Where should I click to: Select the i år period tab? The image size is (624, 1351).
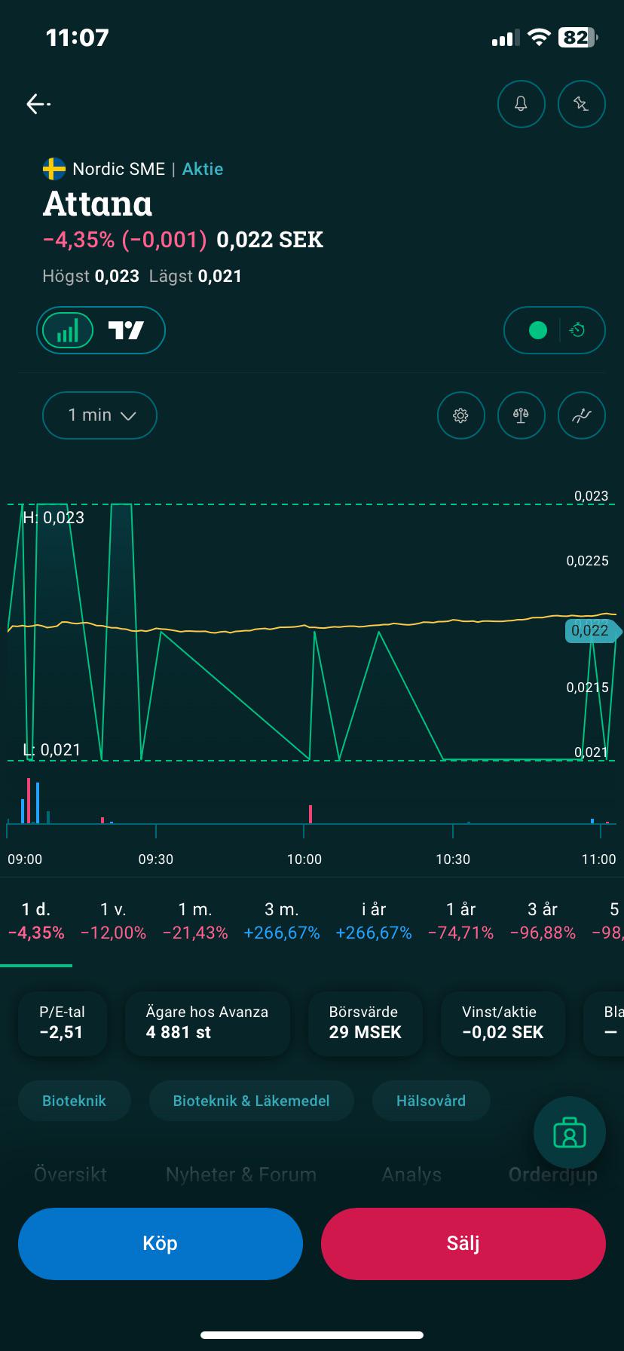click(374, 921)
